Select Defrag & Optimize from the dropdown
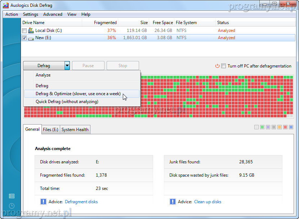 [78, 94]
